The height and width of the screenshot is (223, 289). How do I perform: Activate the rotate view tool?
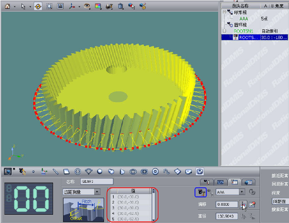point(38,6)
